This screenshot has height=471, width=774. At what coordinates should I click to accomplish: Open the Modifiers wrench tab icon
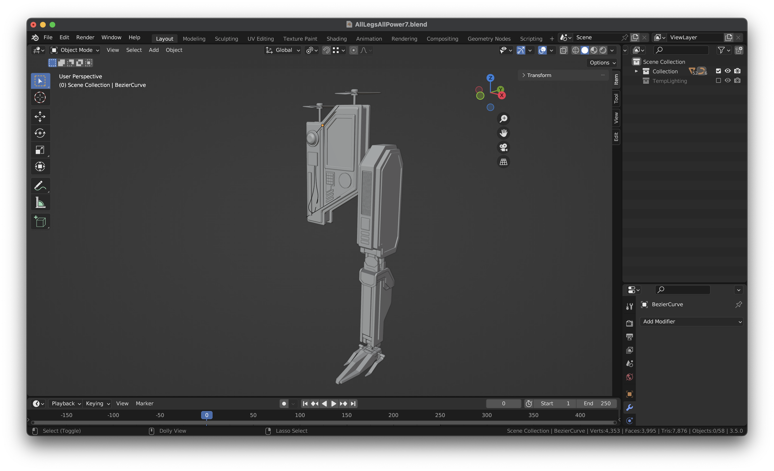[629, 408]
